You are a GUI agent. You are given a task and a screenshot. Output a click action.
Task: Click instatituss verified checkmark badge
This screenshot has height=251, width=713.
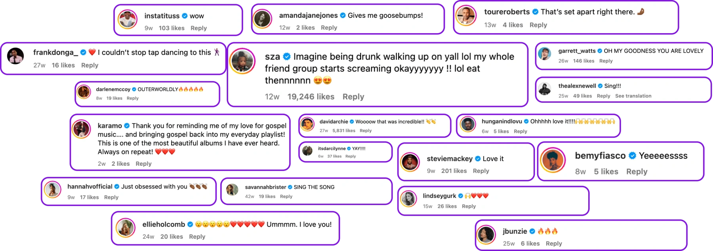[x=185, y=16]
